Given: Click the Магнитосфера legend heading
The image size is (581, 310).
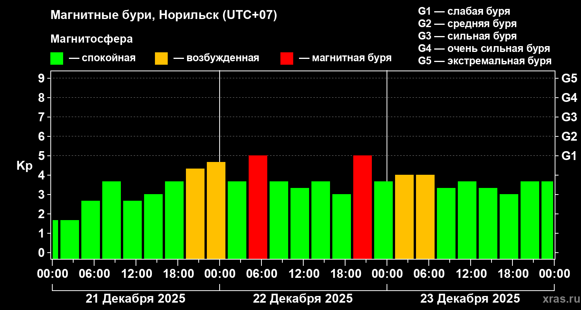Looking at the screenshot, I should pos(91,39).
